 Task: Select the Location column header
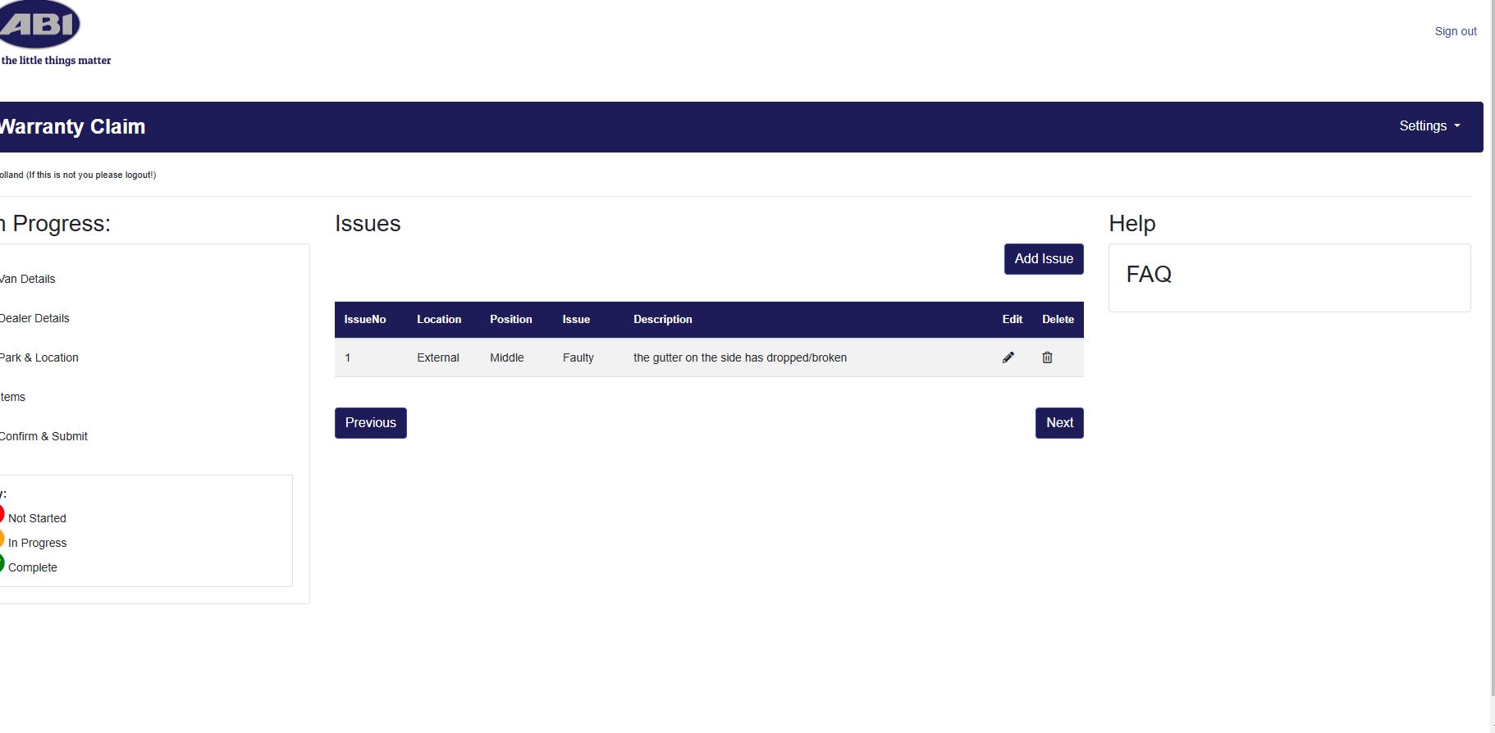coord(439,320)
